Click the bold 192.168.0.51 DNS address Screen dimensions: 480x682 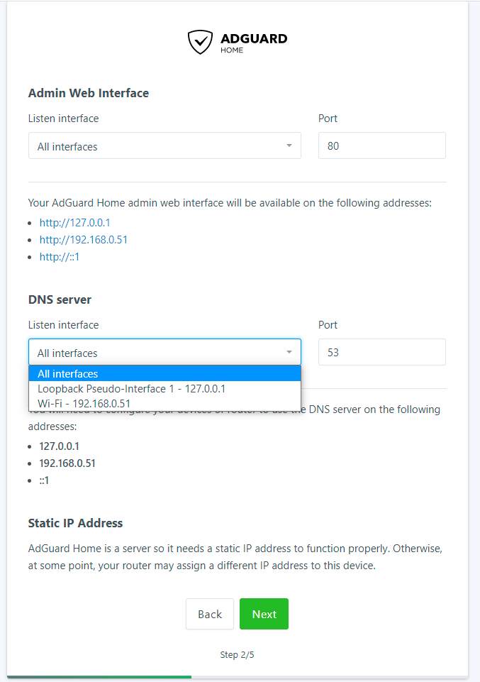tap(67, 463)
